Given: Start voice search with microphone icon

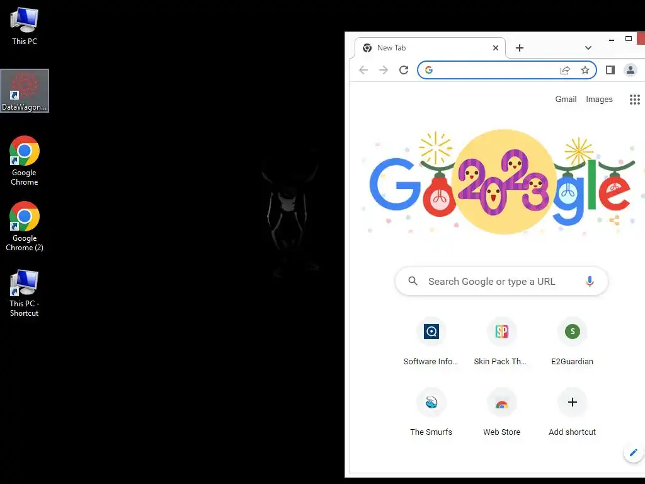Looking at the screenshot, I should click(x=590, y=281).
